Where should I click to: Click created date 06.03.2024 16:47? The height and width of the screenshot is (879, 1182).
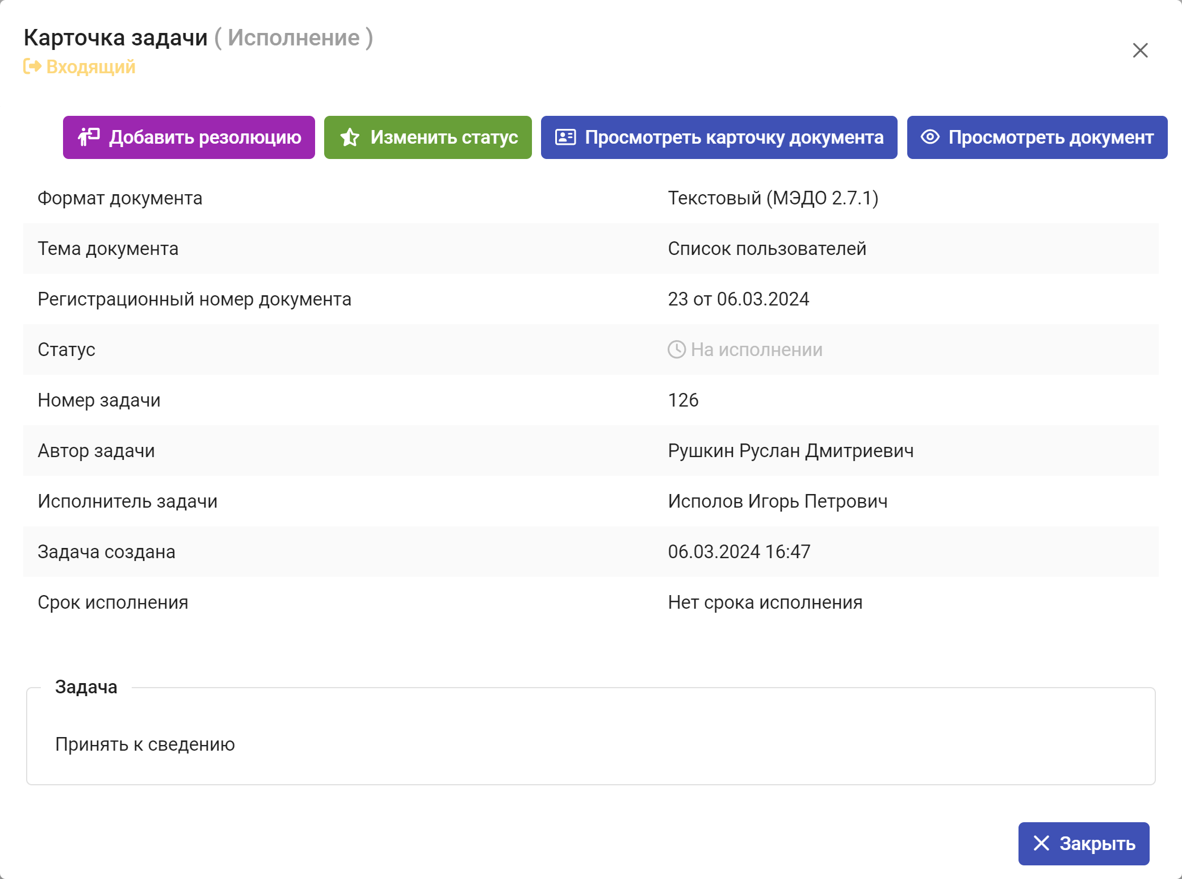point(739,552)
